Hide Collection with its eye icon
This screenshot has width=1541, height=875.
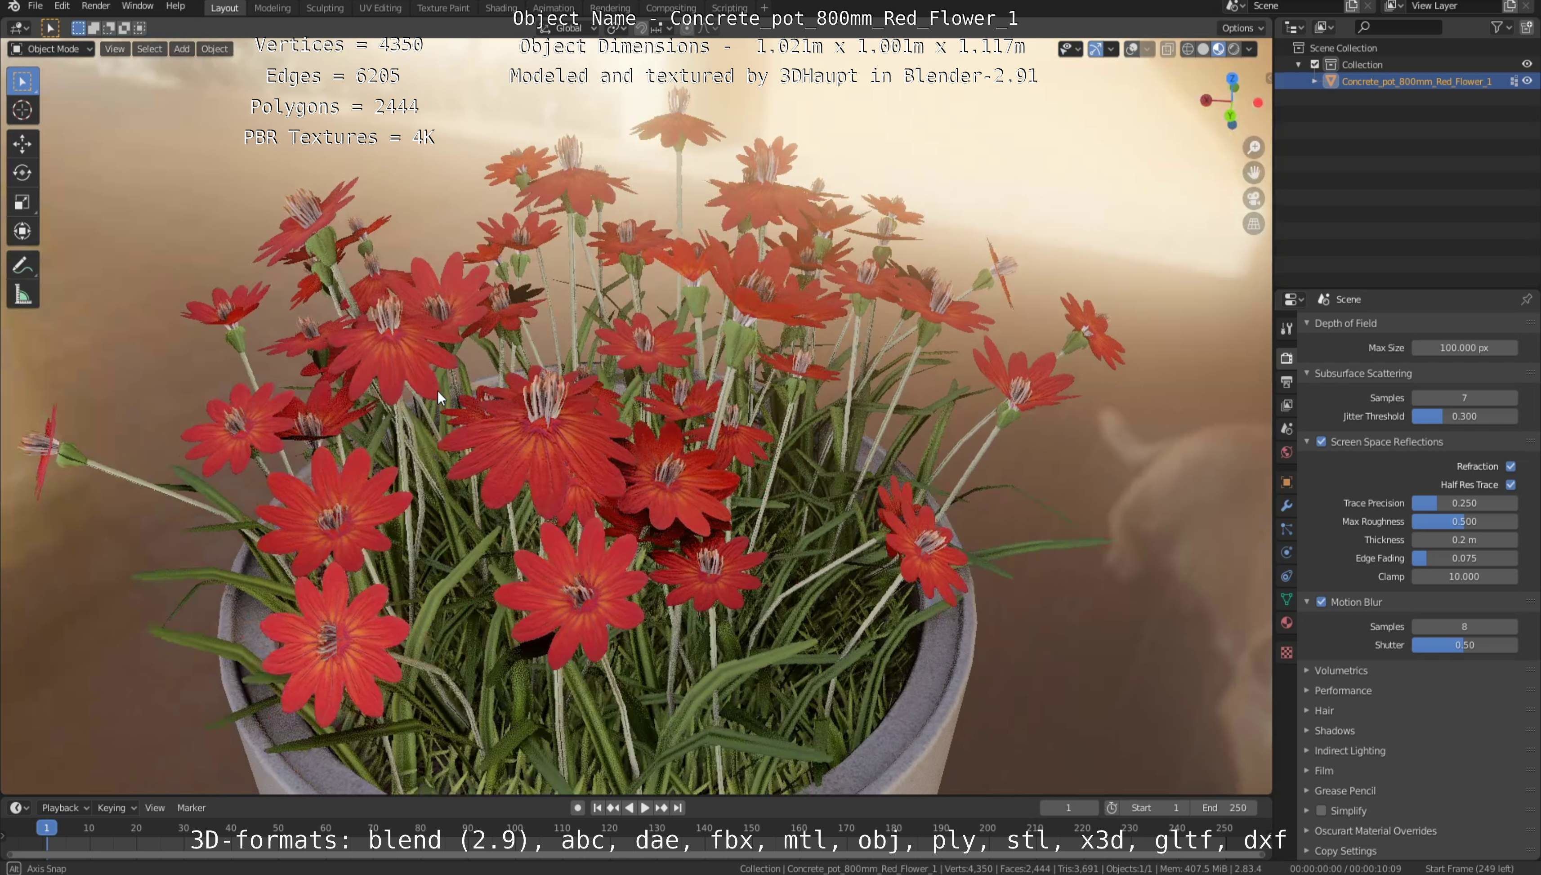1527,64
